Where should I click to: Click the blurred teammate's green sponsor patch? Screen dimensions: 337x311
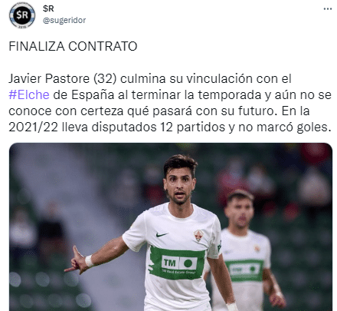[x=244, y=270]
